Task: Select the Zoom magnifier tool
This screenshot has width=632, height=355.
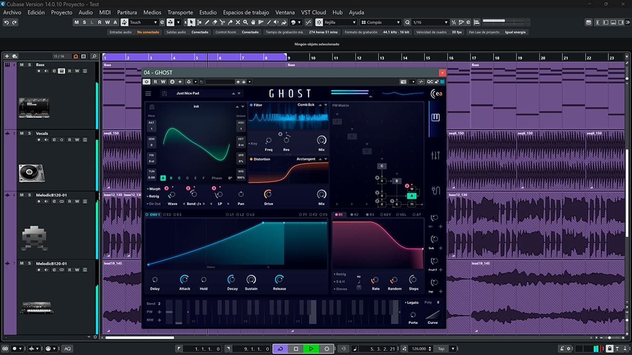Action: [246, 23]
